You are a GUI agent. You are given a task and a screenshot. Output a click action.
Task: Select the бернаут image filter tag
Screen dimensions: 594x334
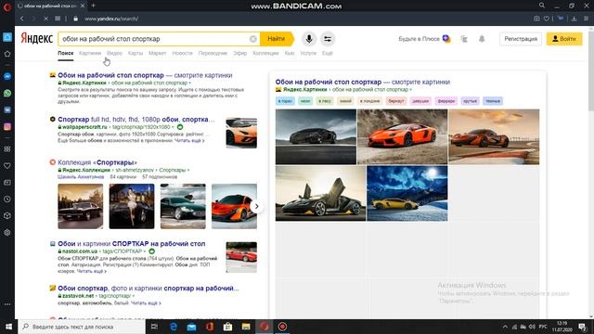396,101
